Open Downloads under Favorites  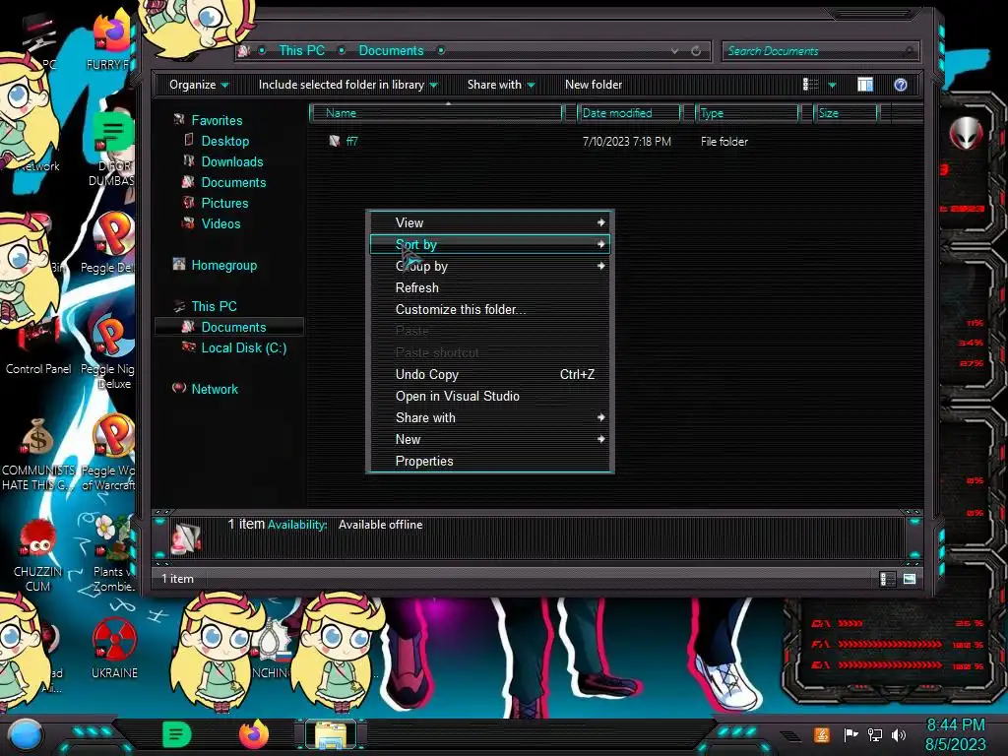click(x=232, y=161)
